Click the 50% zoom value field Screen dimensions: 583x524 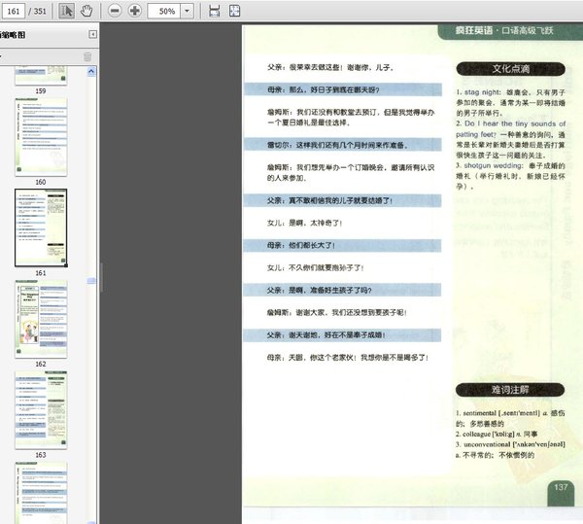coord(166,11)
